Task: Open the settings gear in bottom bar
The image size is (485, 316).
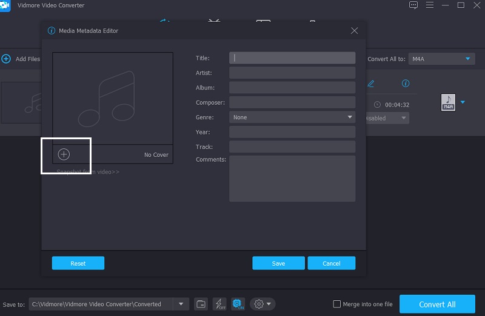Action: point(259,304)
